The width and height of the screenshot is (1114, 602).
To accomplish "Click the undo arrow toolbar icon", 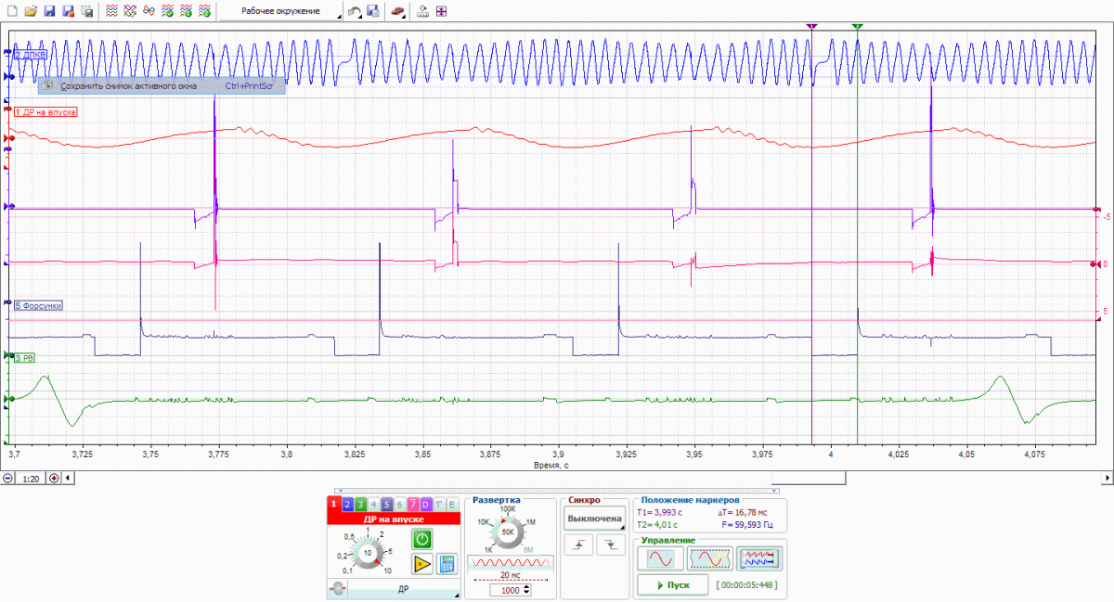I will [355, 12].
